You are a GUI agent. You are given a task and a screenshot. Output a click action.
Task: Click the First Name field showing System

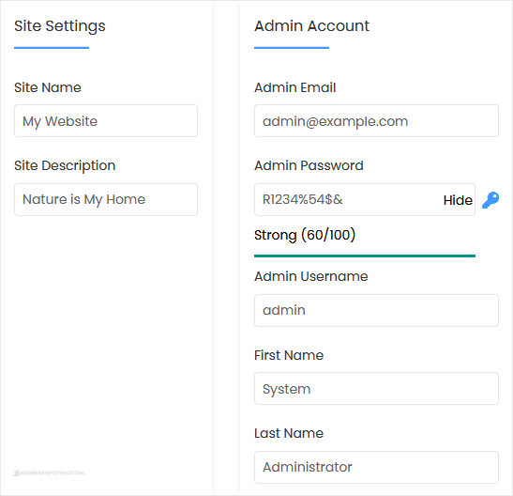(x=376, y=389)
